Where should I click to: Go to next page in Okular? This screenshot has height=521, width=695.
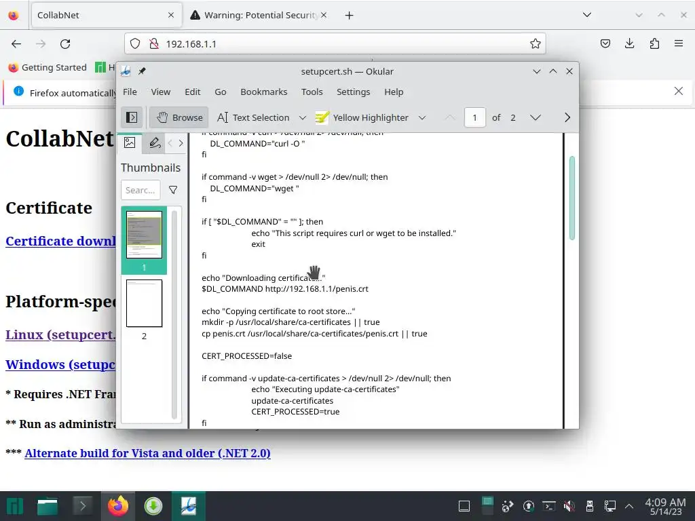(x=536, y=117)
